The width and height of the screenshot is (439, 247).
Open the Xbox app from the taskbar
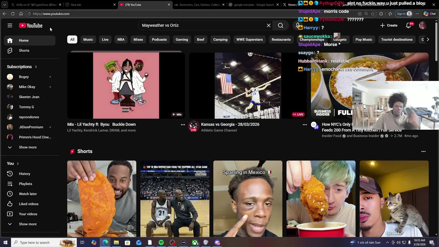[194, 243]
